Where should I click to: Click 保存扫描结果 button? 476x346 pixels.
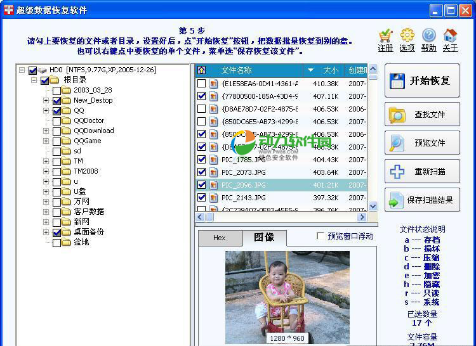[x=422, y=200]
